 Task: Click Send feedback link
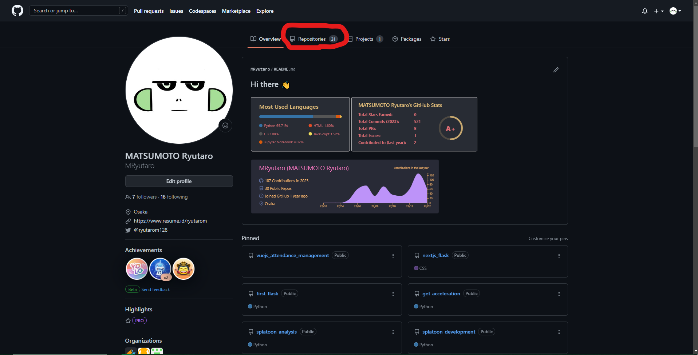coord(155,290)
